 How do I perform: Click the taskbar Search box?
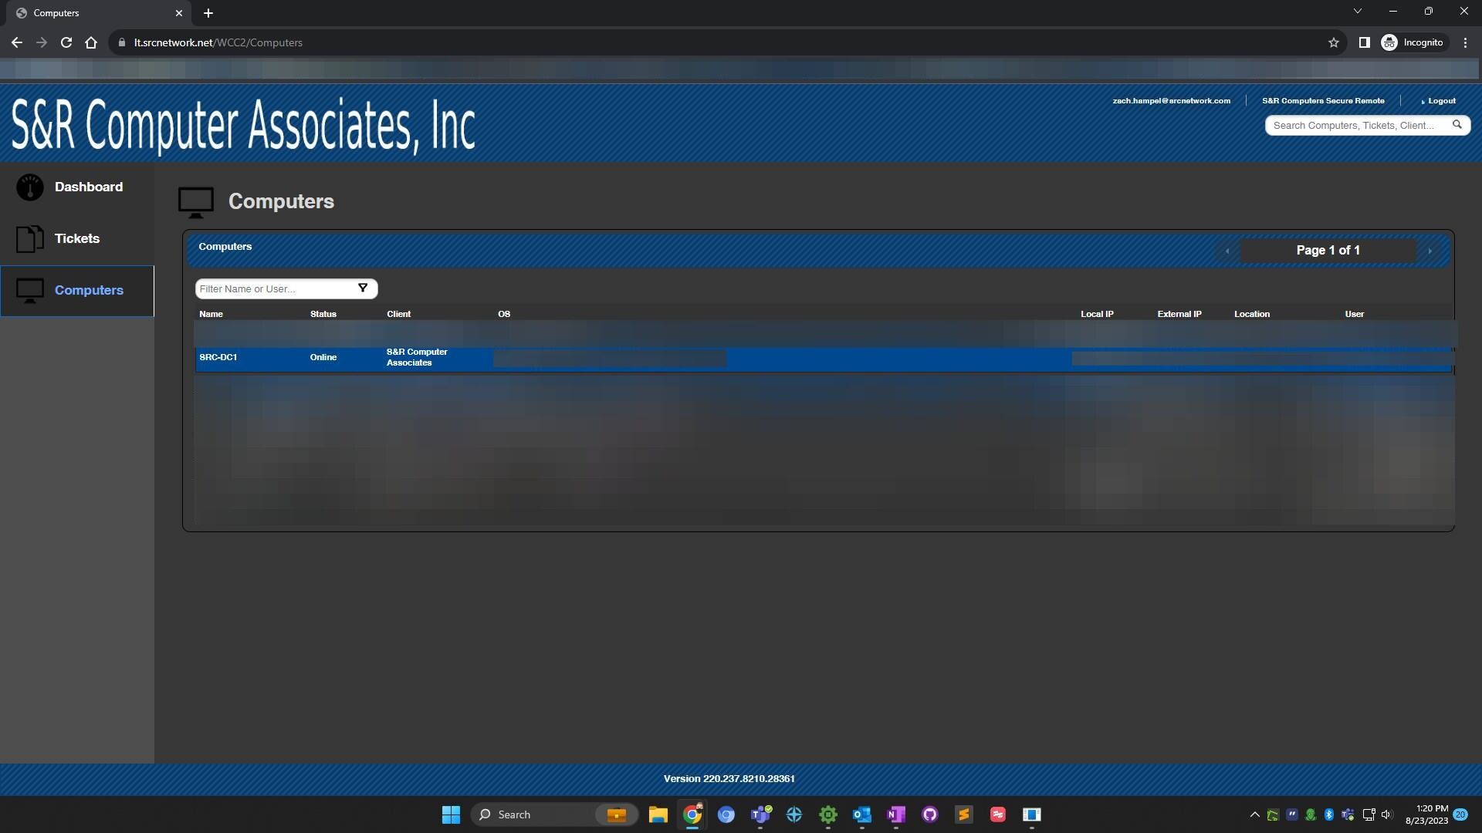[x=554, y=814]
